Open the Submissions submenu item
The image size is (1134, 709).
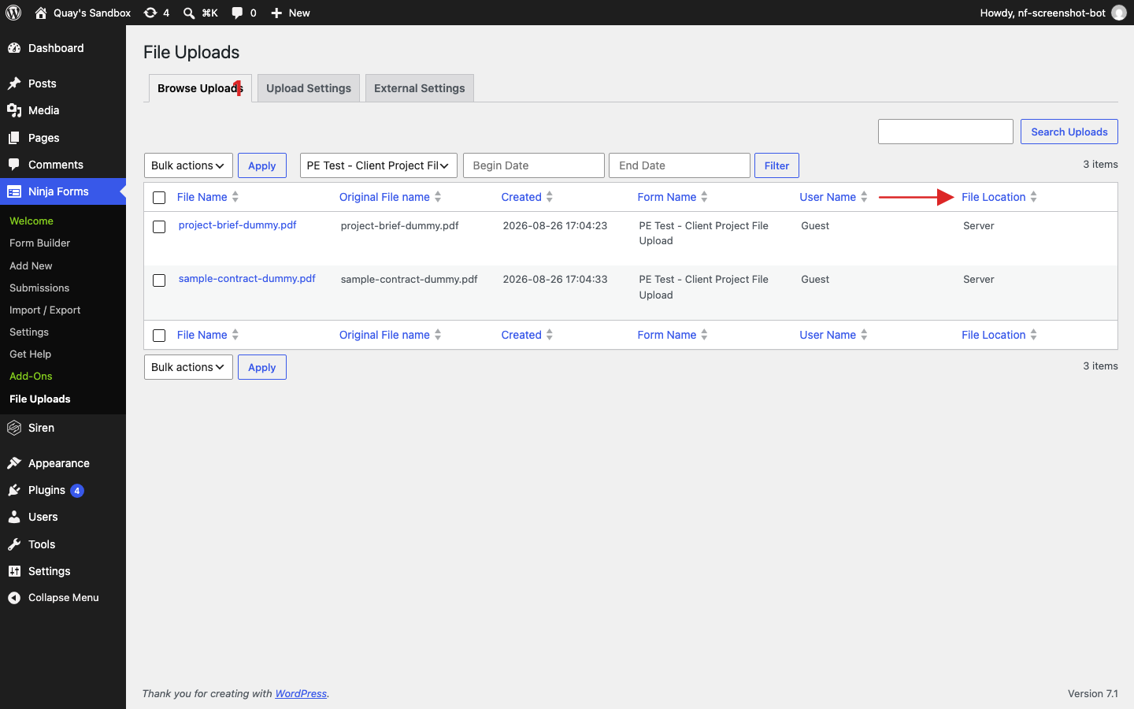point(39,288)
